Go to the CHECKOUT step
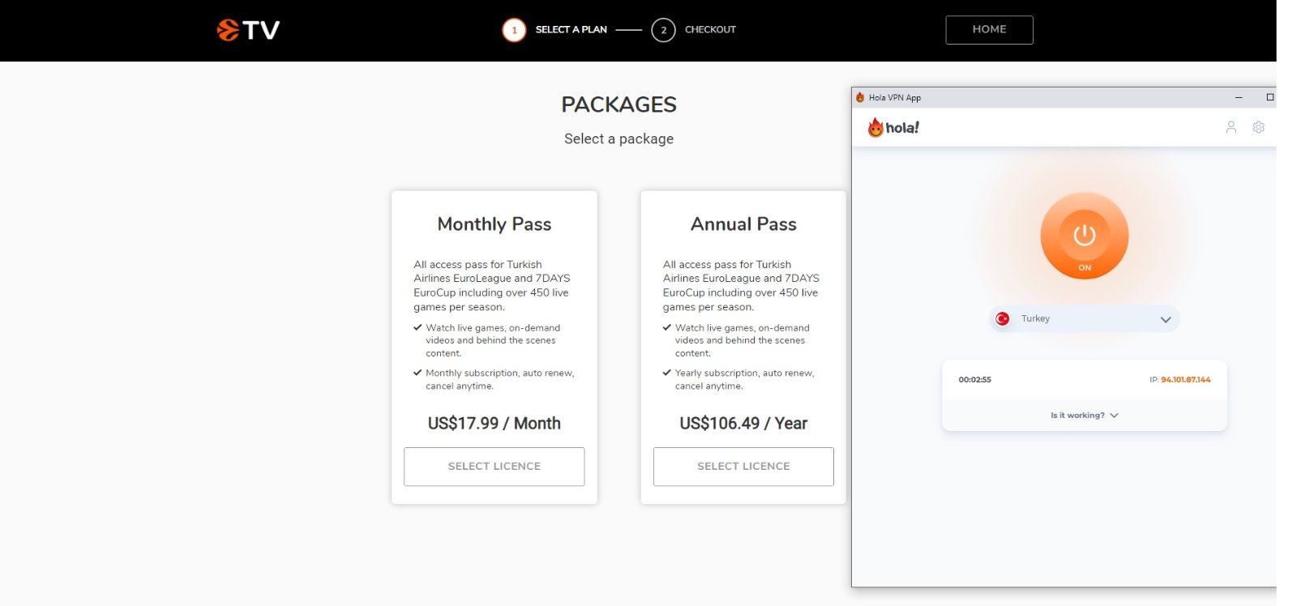This screenshot has height=606, width=1297. [x=710, y=30]
